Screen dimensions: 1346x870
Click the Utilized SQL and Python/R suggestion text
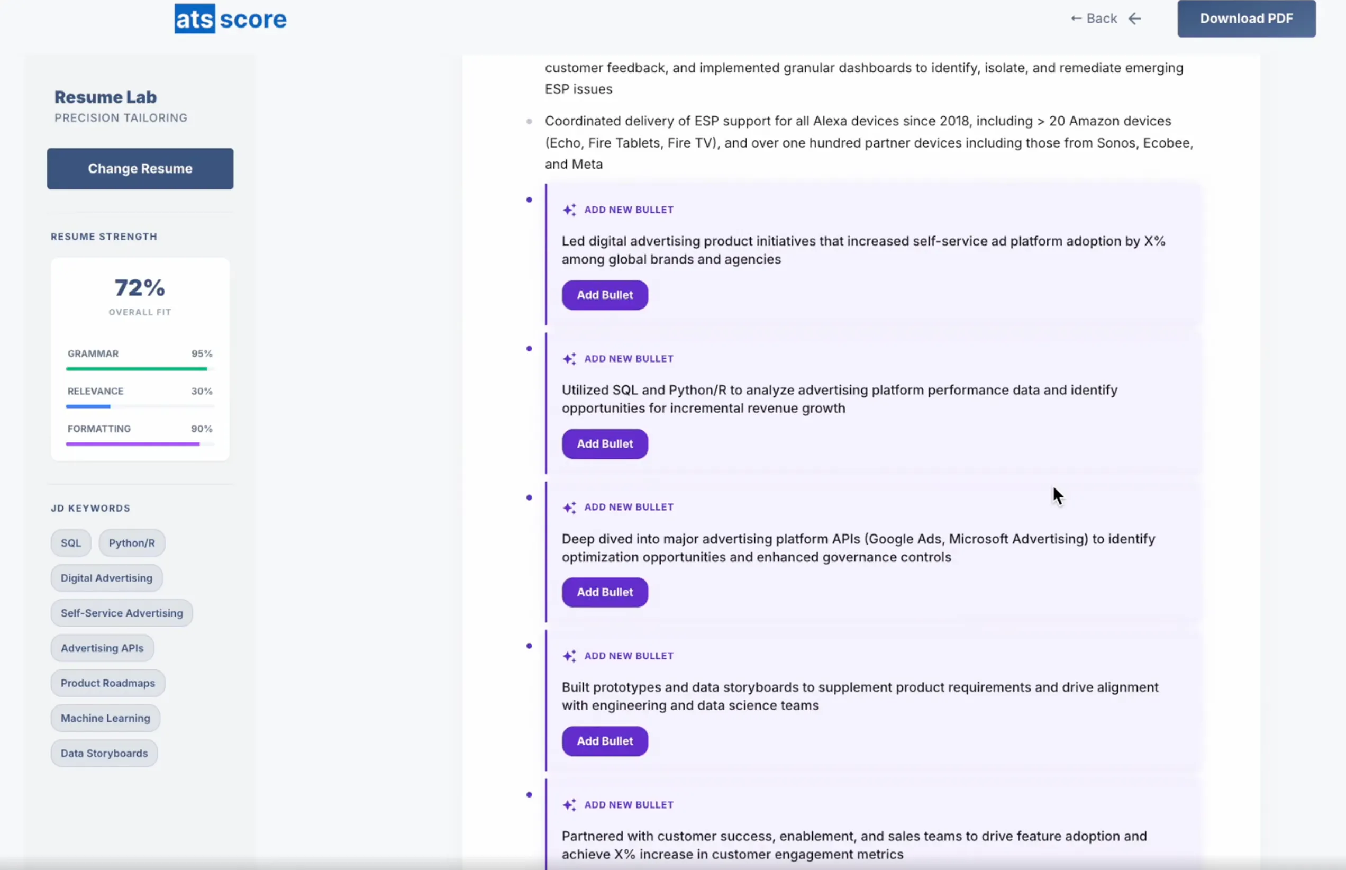839,399
